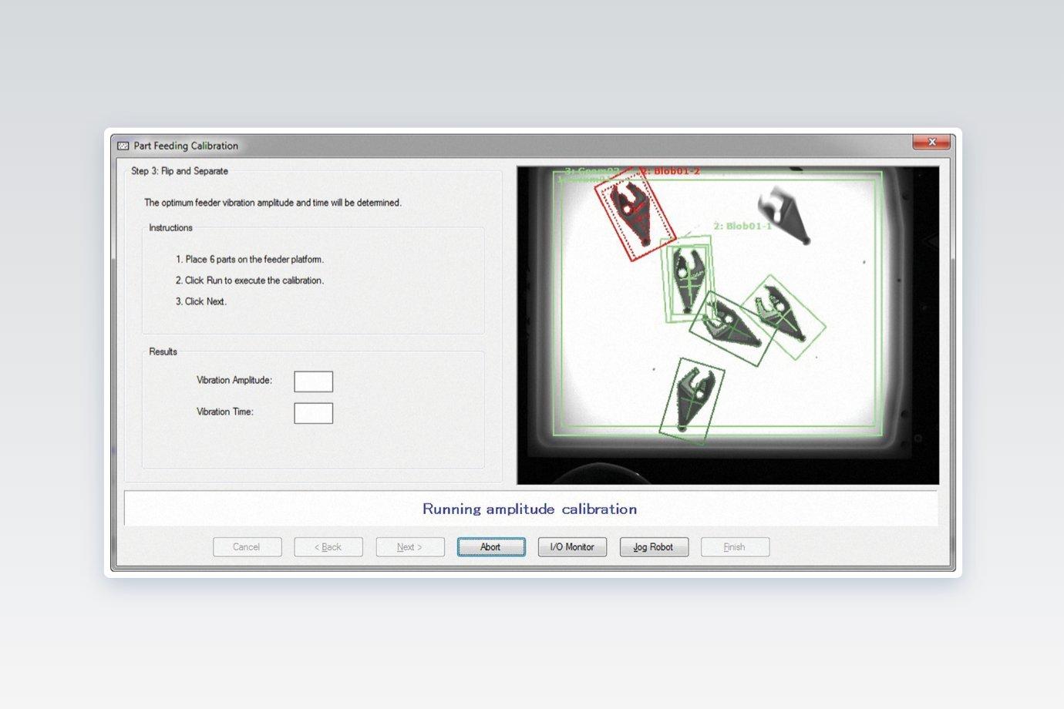Click instruction '3. Click Next.'
This screenshot has height=709, width=1064.
201,301
